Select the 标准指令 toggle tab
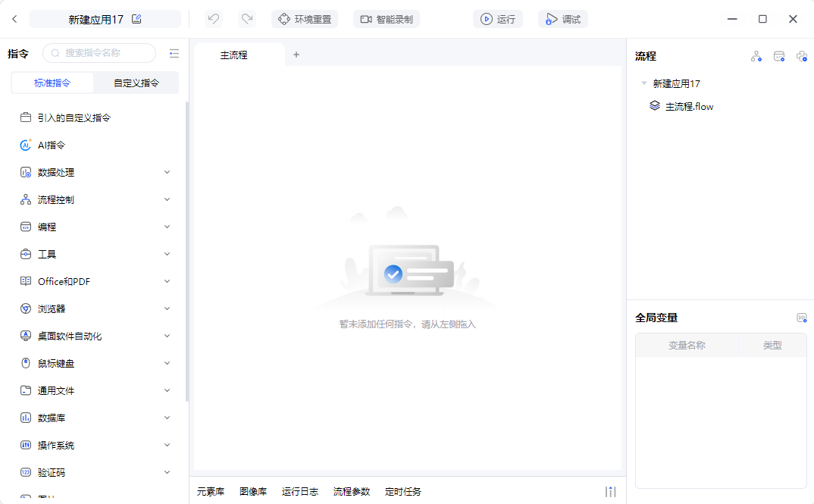The image size is (814, 504). point(52,83)
